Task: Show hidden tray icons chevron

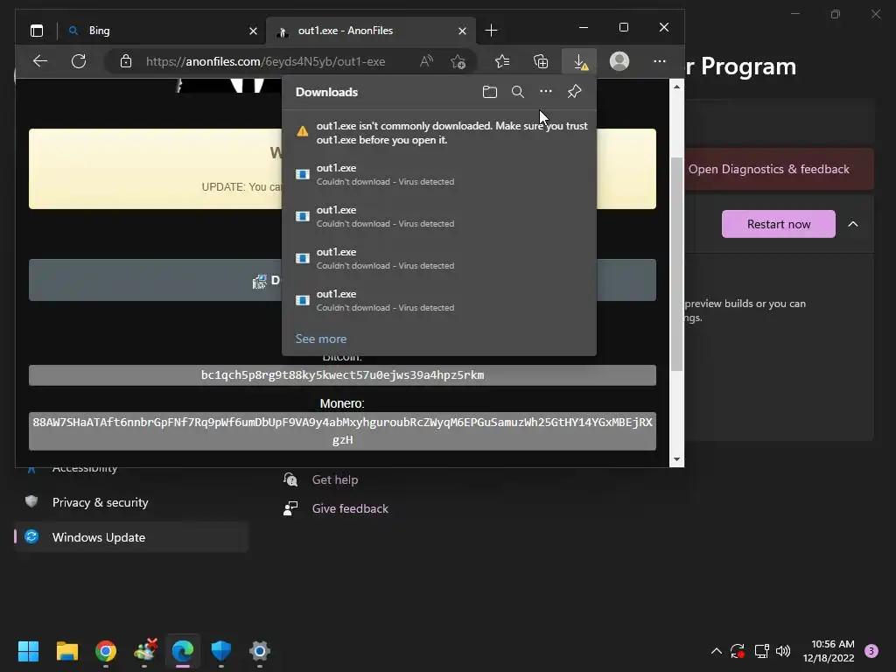Action: [716, 651]
